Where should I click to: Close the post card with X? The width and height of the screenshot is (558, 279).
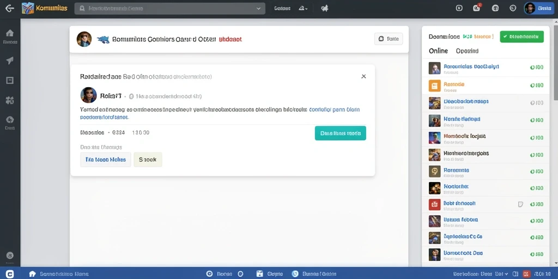click(x=363, y=76)
